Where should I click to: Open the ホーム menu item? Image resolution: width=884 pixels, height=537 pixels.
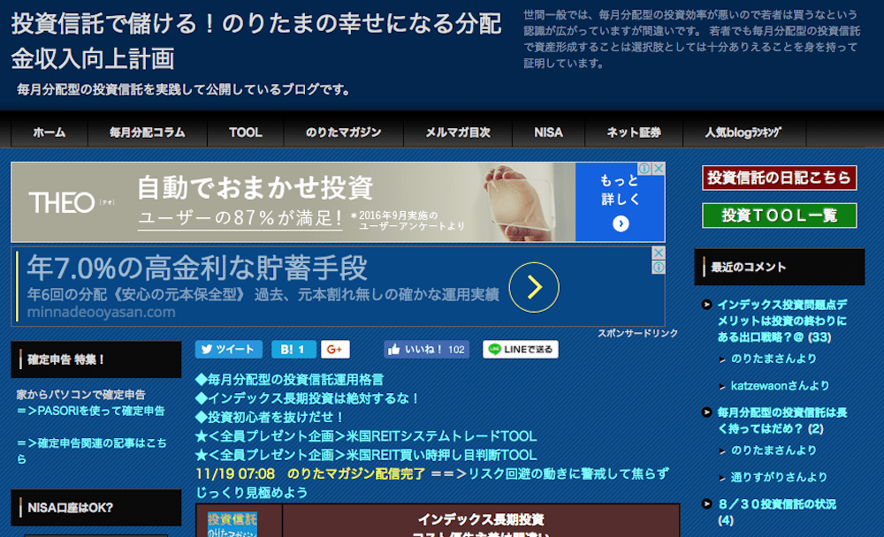point(50,132)
